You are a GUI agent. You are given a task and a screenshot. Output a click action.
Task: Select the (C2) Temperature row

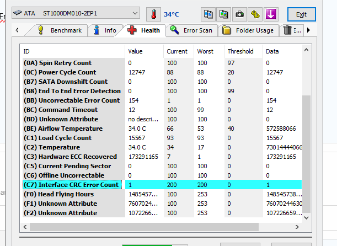pyautogui.click(x=162, y=147)
